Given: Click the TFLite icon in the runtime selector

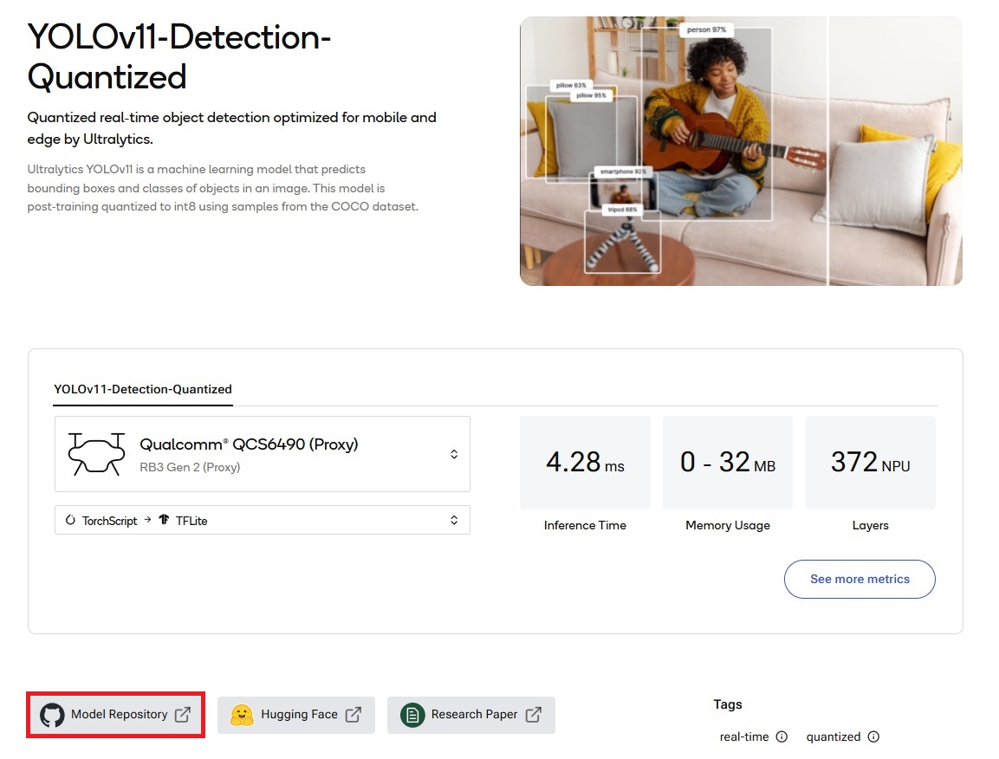Looking at the screenshot, I should click(x=167, y=520).
